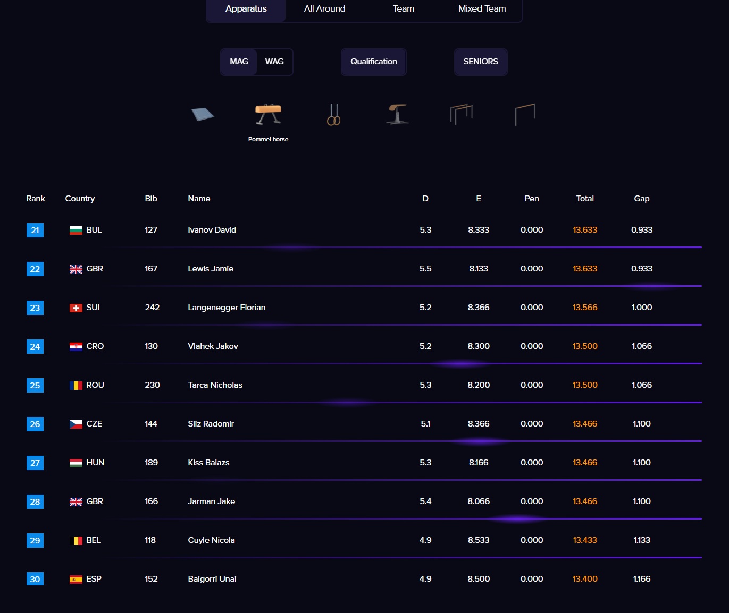Select the Floor exercise apparatus icon
This screenshot has width=729, height=613.
click(203, 114)
